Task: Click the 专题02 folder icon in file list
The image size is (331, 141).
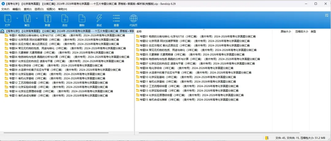Action: click(138, 41)
